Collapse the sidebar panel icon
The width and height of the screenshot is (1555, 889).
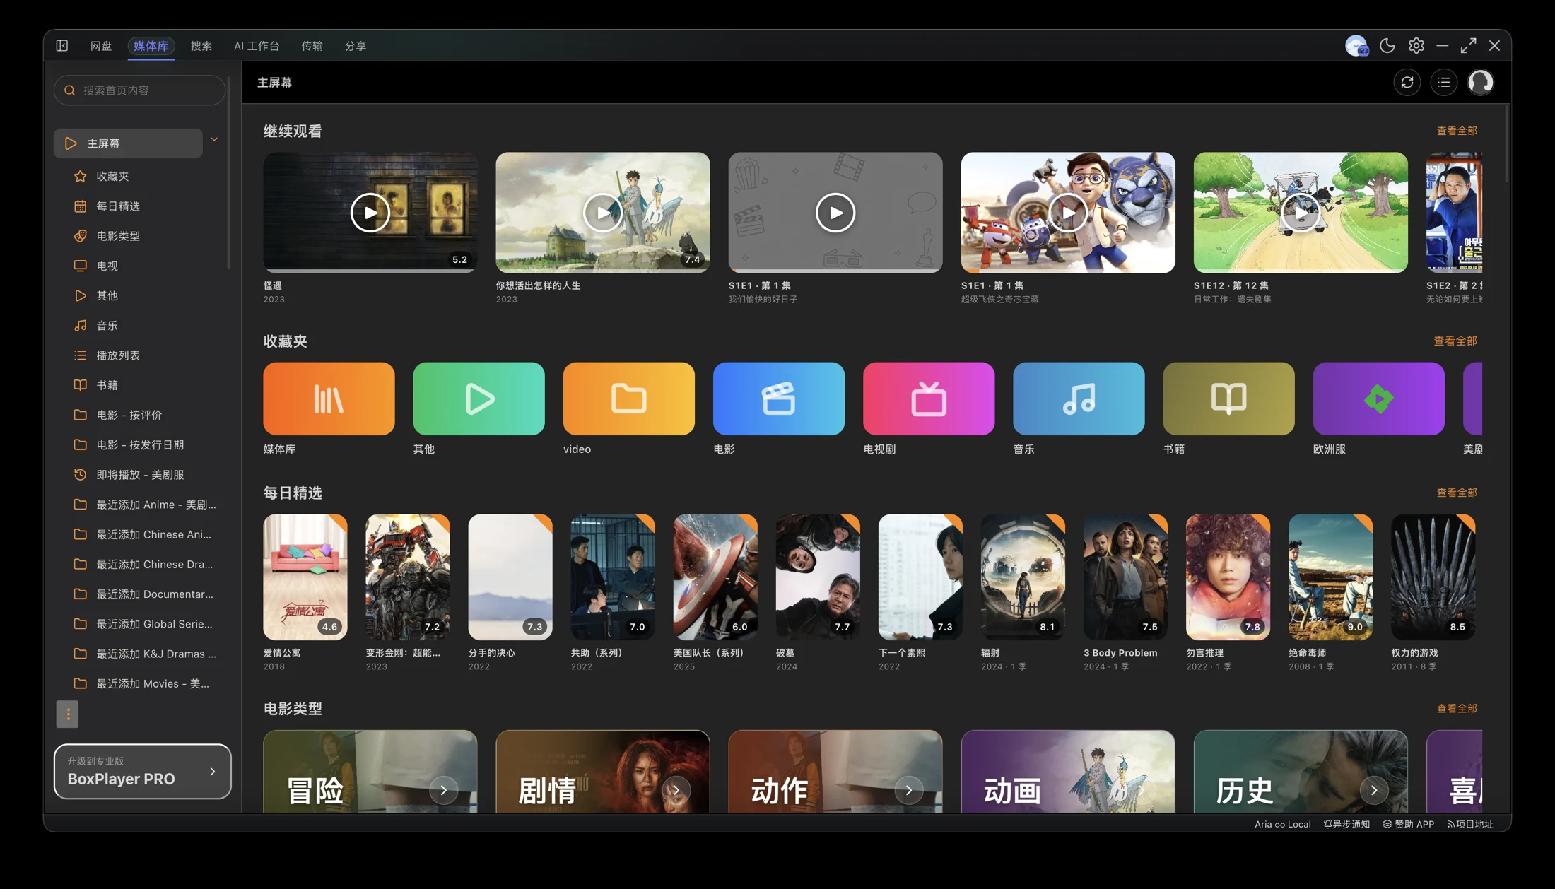62,46
